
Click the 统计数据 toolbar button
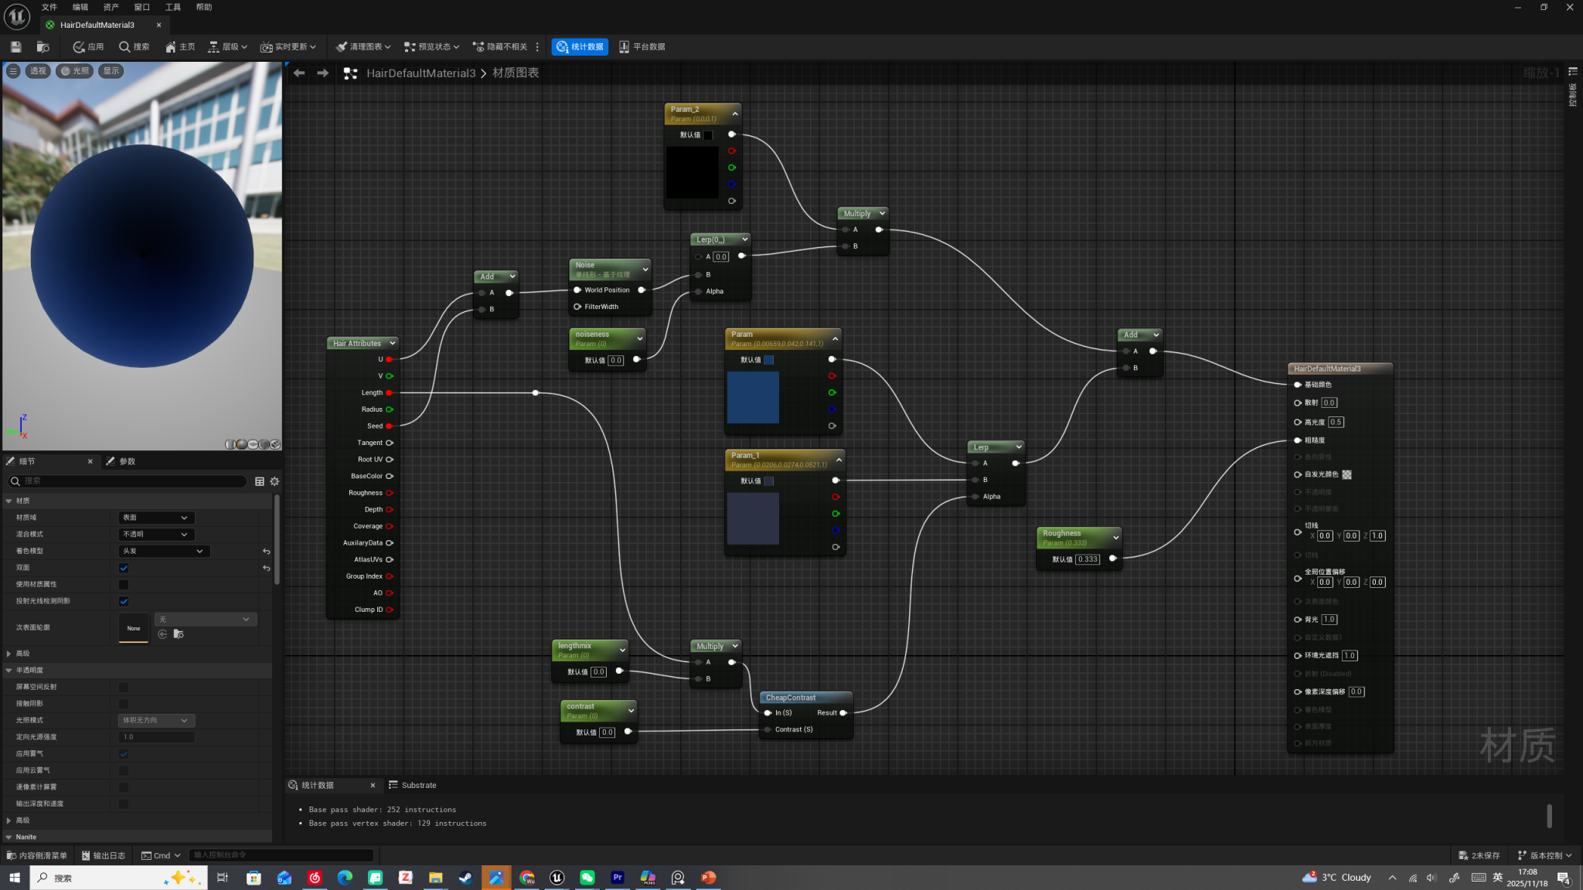click(x=578, y=46)
